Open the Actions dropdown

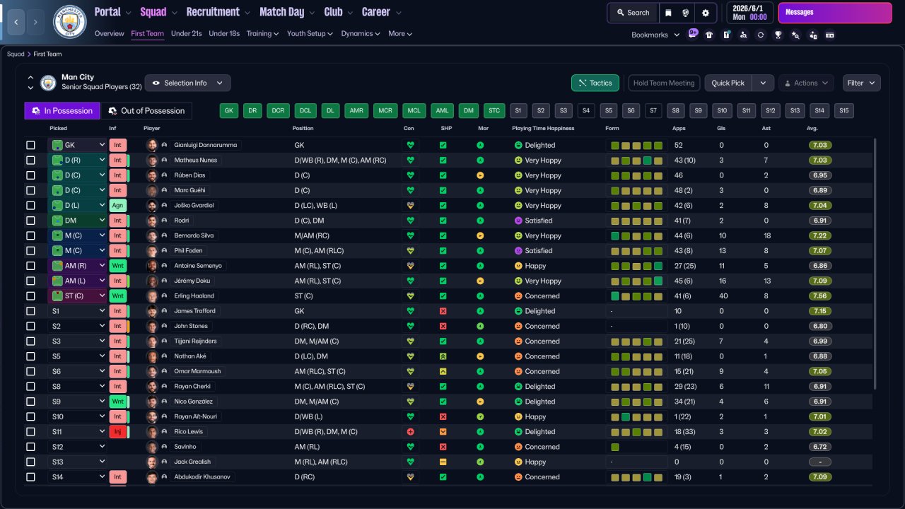coord(806,83)
